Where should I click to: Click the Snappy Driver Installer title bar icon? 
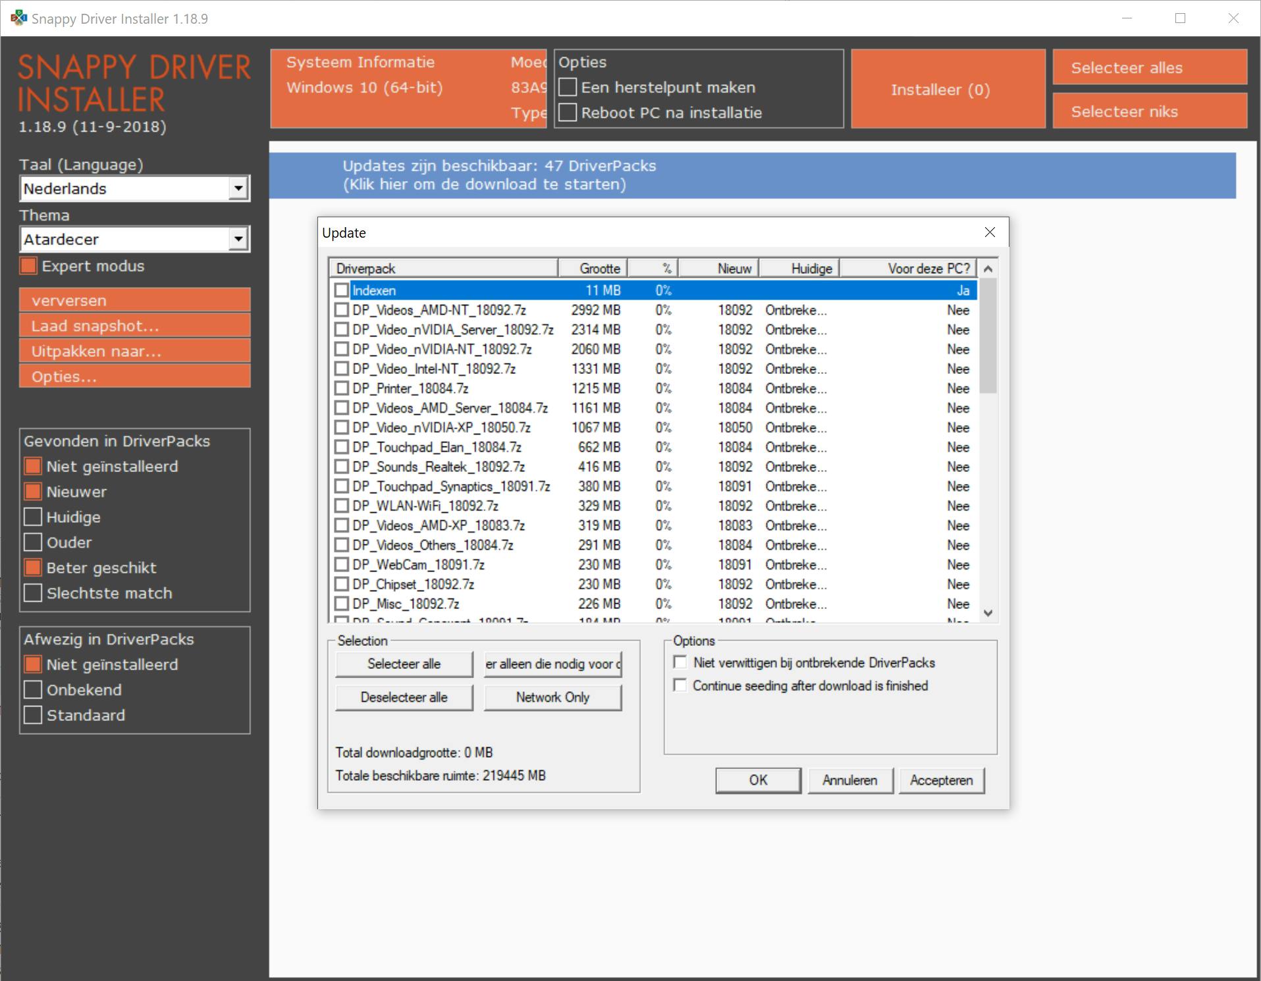18,18
